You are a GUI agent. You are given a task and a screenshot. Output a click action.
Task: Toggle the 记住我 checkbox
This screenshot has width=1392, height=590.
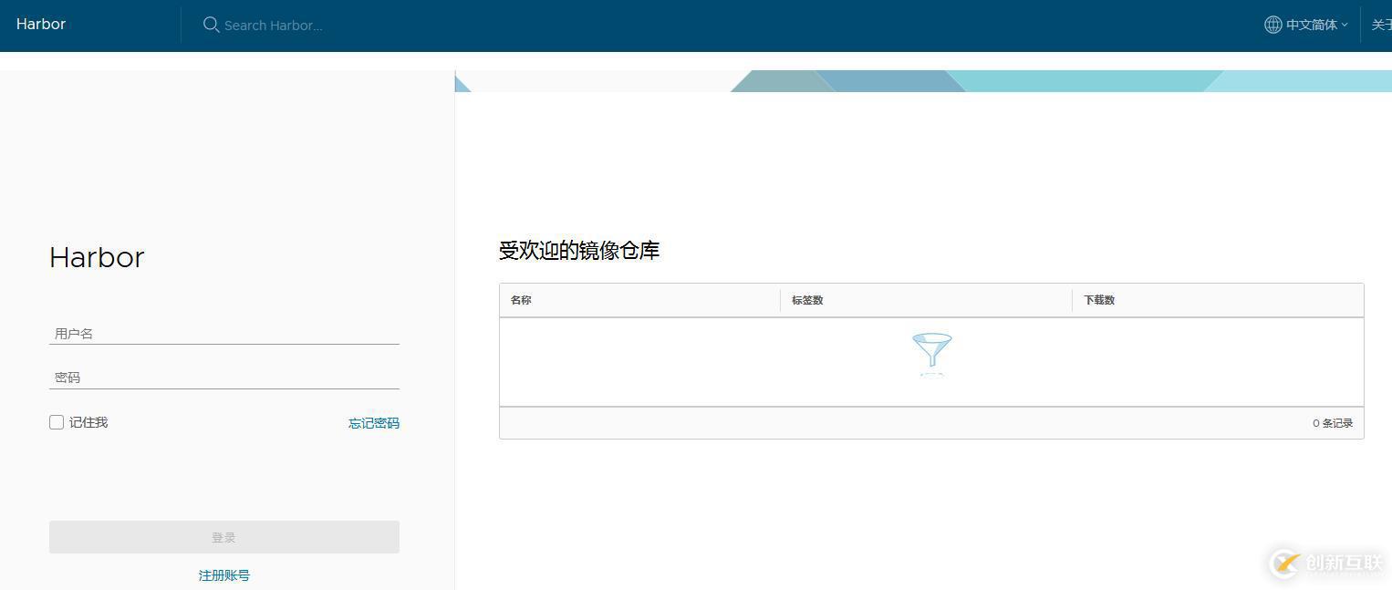click(x=57, y=422)
